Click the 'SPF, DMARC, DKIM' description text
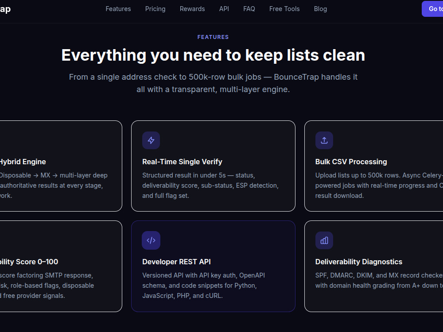The height and width of the screenshot is (332, 443). click(379, 280)
